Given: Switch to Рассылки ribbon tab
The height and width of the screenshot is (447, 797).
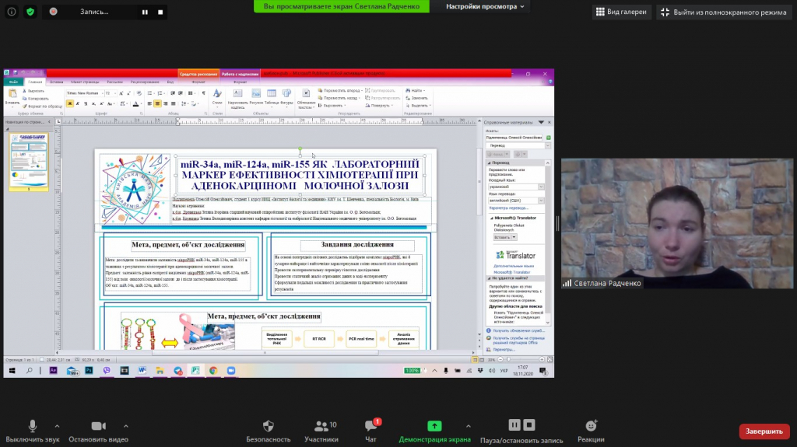Looking at the screenshot, I should coord(115,82).
